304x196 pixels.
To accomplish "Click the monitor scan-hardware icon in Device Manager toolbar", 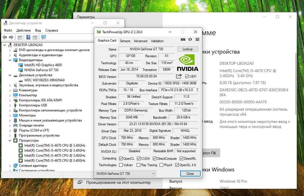I will click(43, 37).
